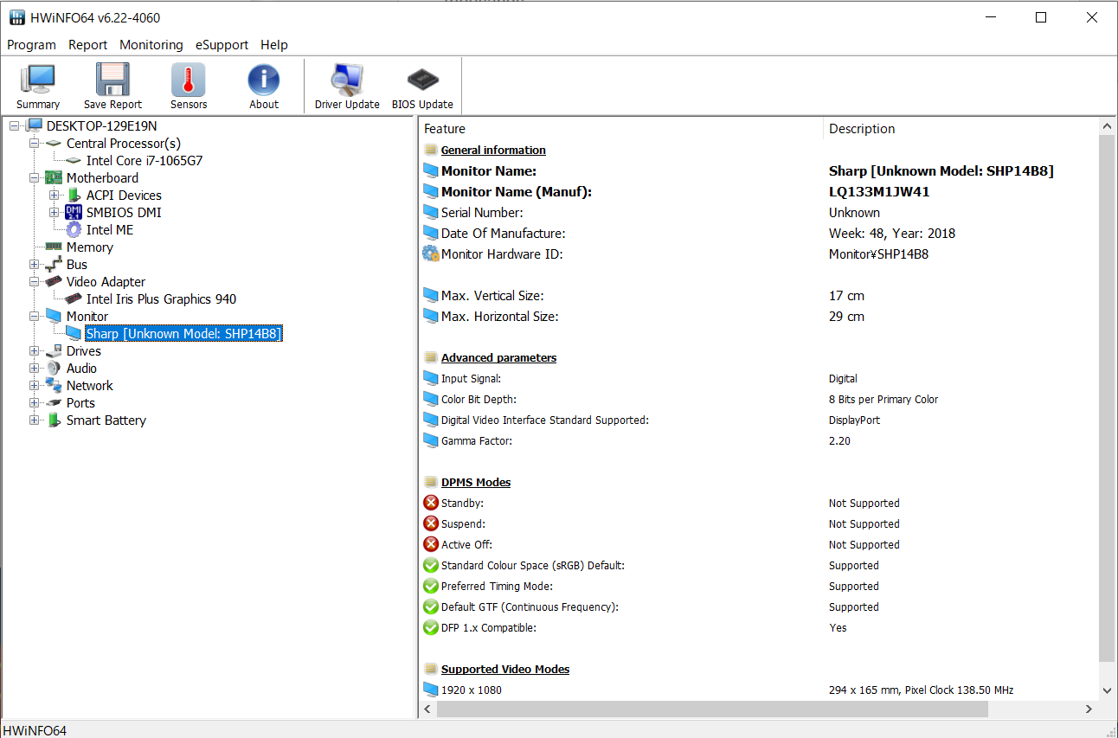Click the Advanced parameters heading

(x=498, y=358)
